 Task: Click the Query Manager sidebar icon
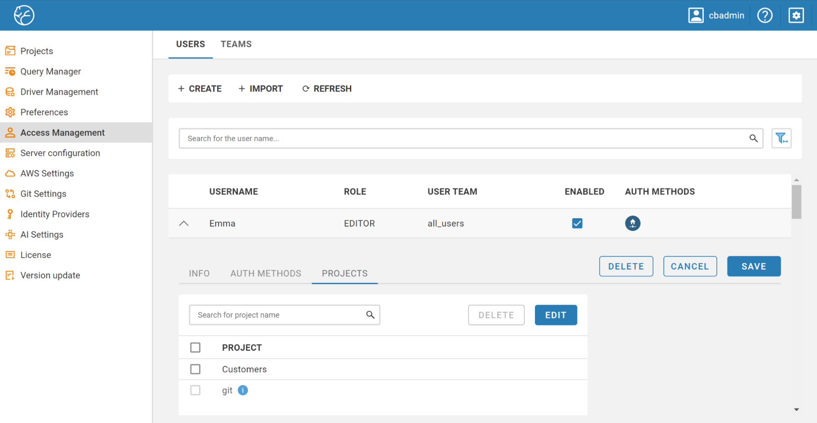click(x=10, y=71)
